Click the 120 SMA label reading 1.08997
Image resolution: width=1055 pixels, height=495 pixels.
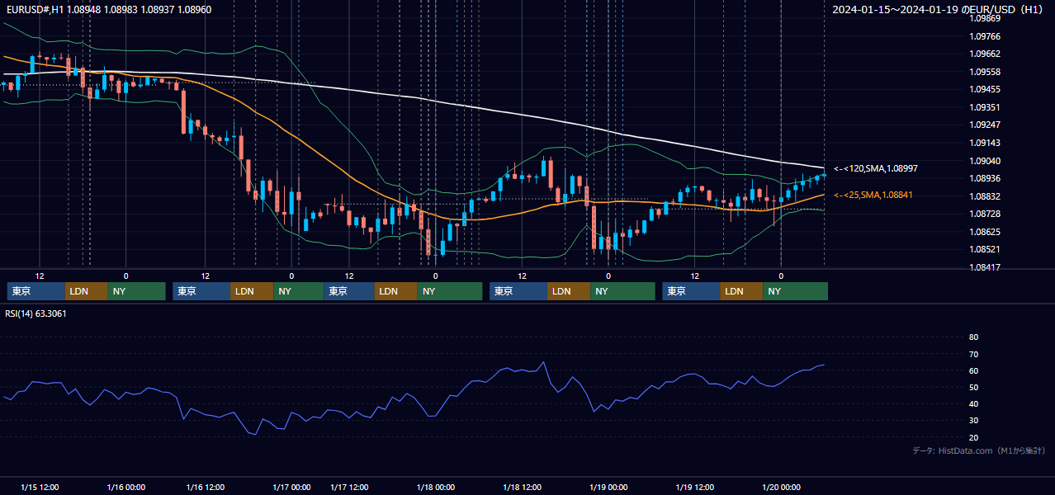pos(875,168)
